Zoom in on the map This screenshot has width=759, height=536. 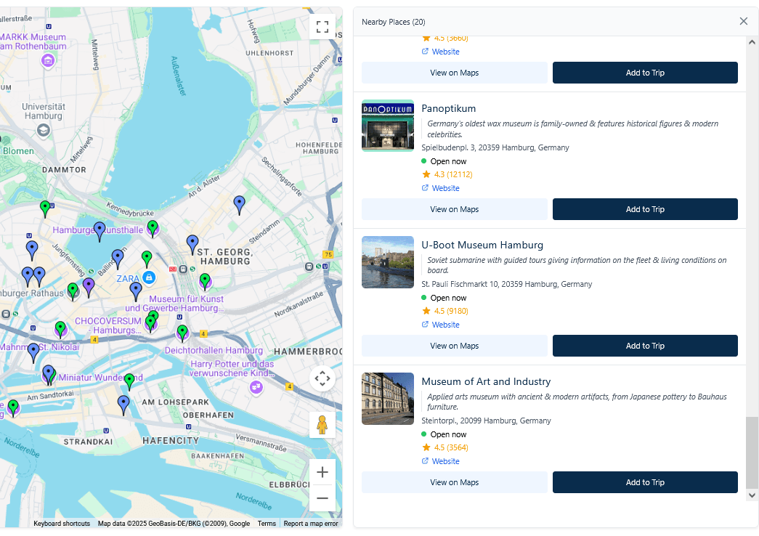coord(322,472)
